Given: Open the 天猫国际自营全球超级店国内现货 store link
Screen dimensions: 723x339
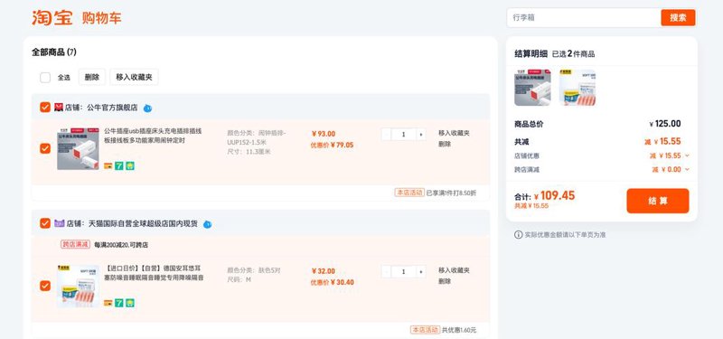Looking at the screenshot, I should pyautogui.click(x=143, y=223).
